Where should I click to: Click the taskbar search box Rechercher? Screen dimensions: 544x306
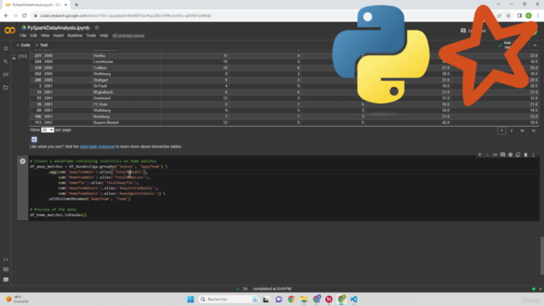coord(229,299)
